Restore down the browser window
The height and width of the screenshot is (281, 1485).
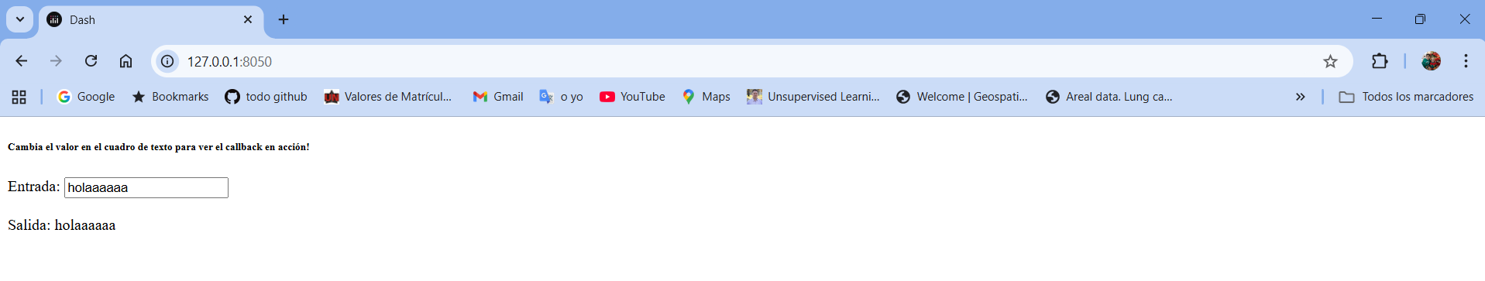(1420, 19)
